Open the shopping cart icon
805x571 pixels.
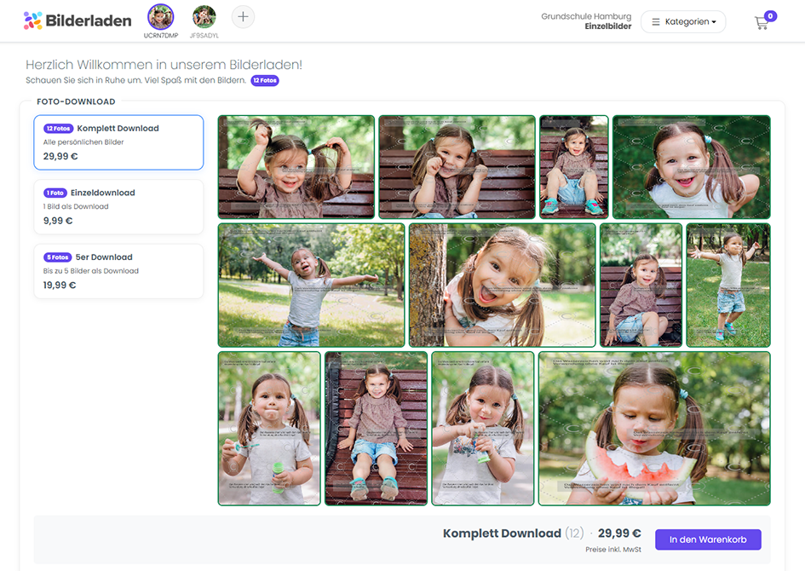point(761,23)
